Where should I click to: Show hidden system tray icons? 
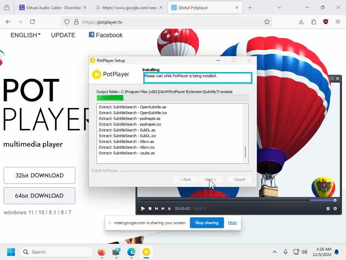tap(274, 252)
